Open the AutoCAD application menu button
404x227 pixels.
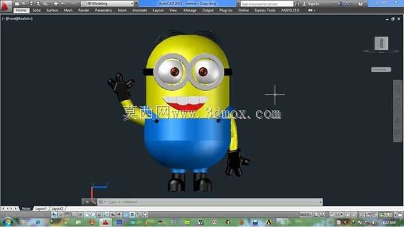tap(6, 6)
